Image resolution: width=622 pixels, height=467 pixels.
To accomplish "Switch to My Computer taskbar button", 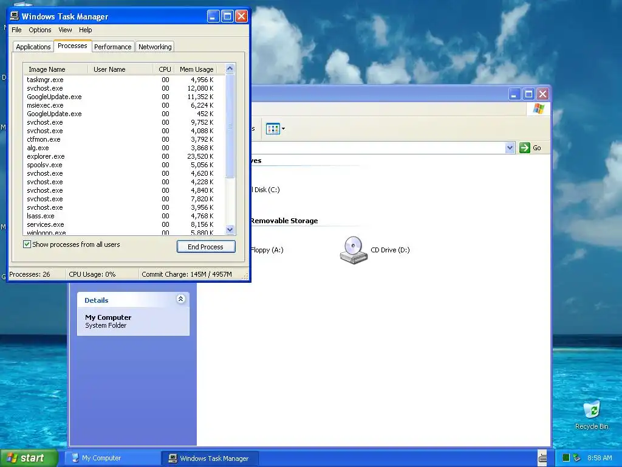I will [x=112, y=458].
